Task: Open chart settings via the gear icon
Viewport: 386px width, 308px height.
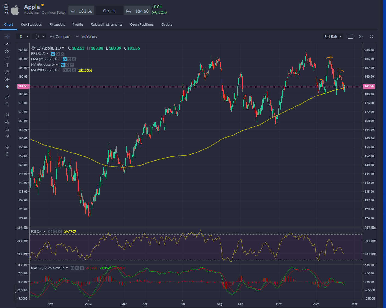Action: point(361,36)
